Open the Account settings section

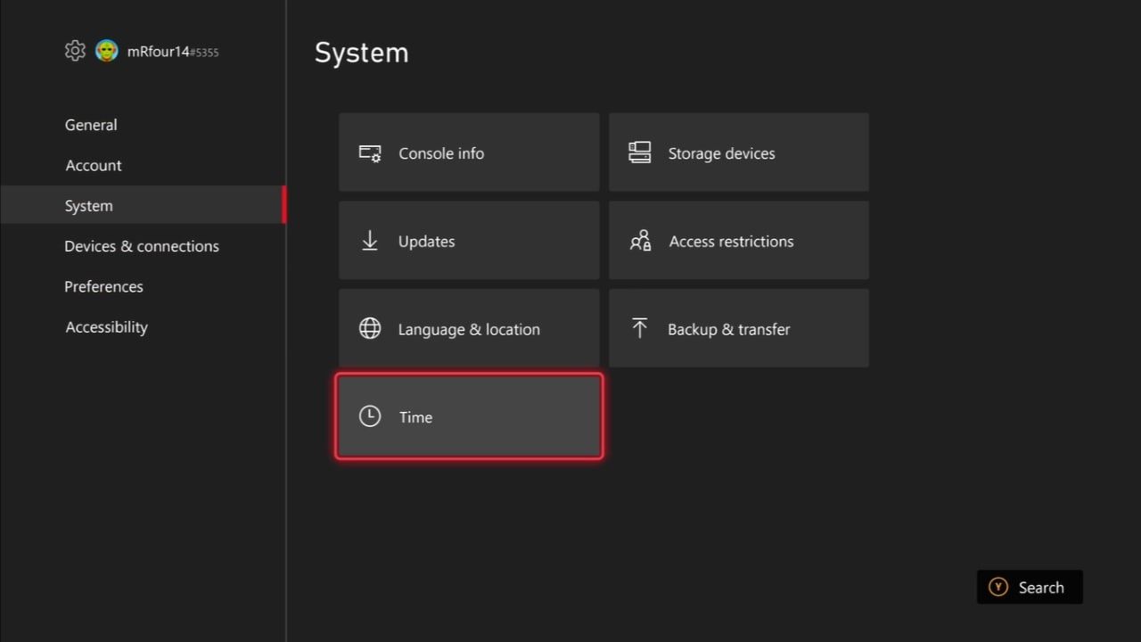point(93,165)
